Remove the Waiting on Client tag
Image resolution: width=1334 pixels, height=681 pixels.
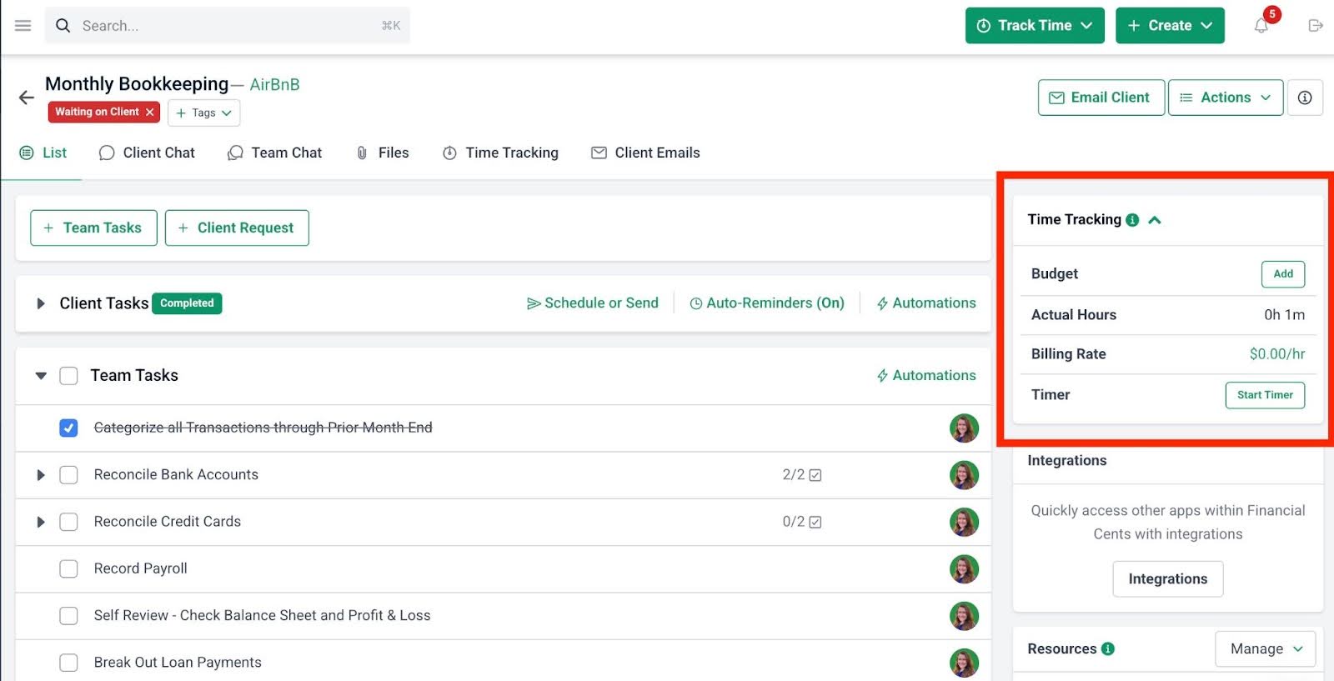pos(150,112)
